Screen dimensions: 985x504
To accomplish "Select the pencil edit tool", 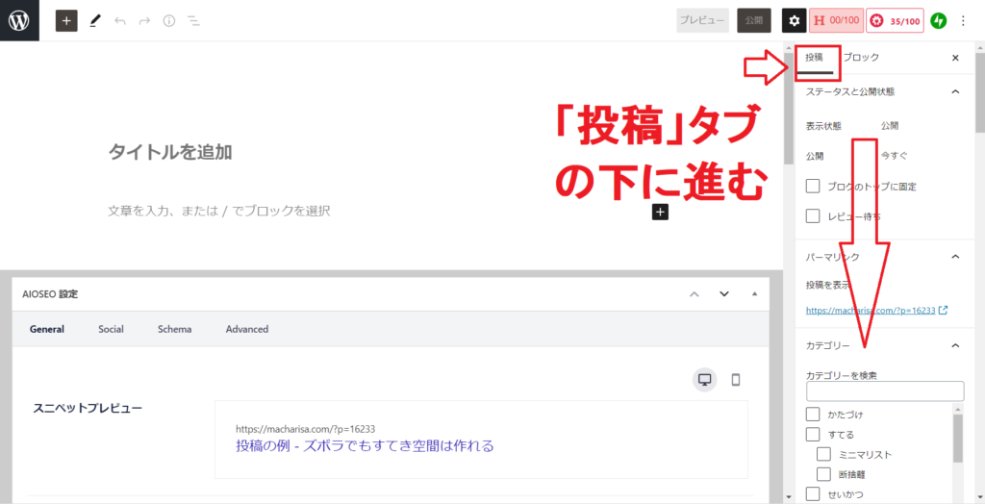I will click(94, 20).
